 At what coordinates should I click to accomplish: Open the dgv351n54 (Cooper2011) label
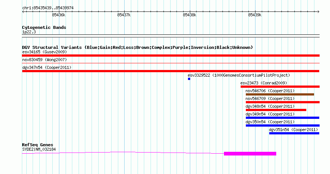click(293, 130)
